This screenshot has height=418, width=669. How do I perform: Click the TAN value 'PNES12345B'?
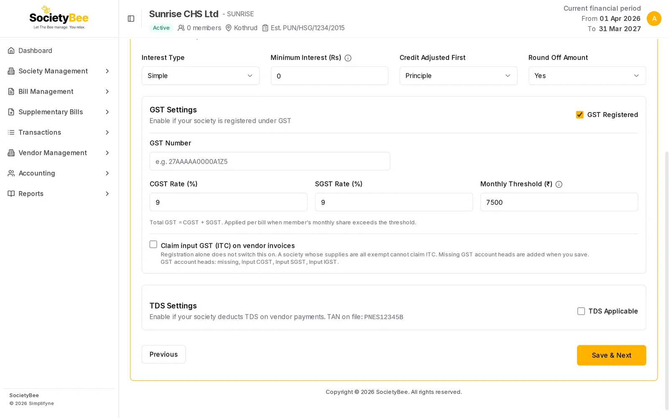click(383, 317)
